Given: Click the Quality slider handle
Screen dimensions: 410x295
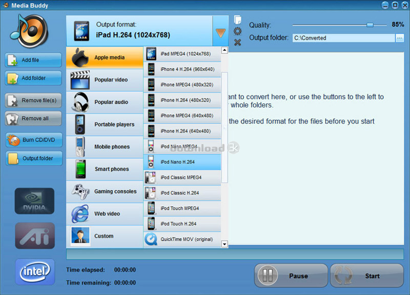Looking at the screenshot, I should coord(370,25).
